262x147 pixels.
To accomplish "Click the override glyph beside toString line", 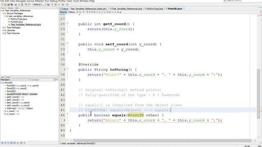I will (x=65, y=69).
